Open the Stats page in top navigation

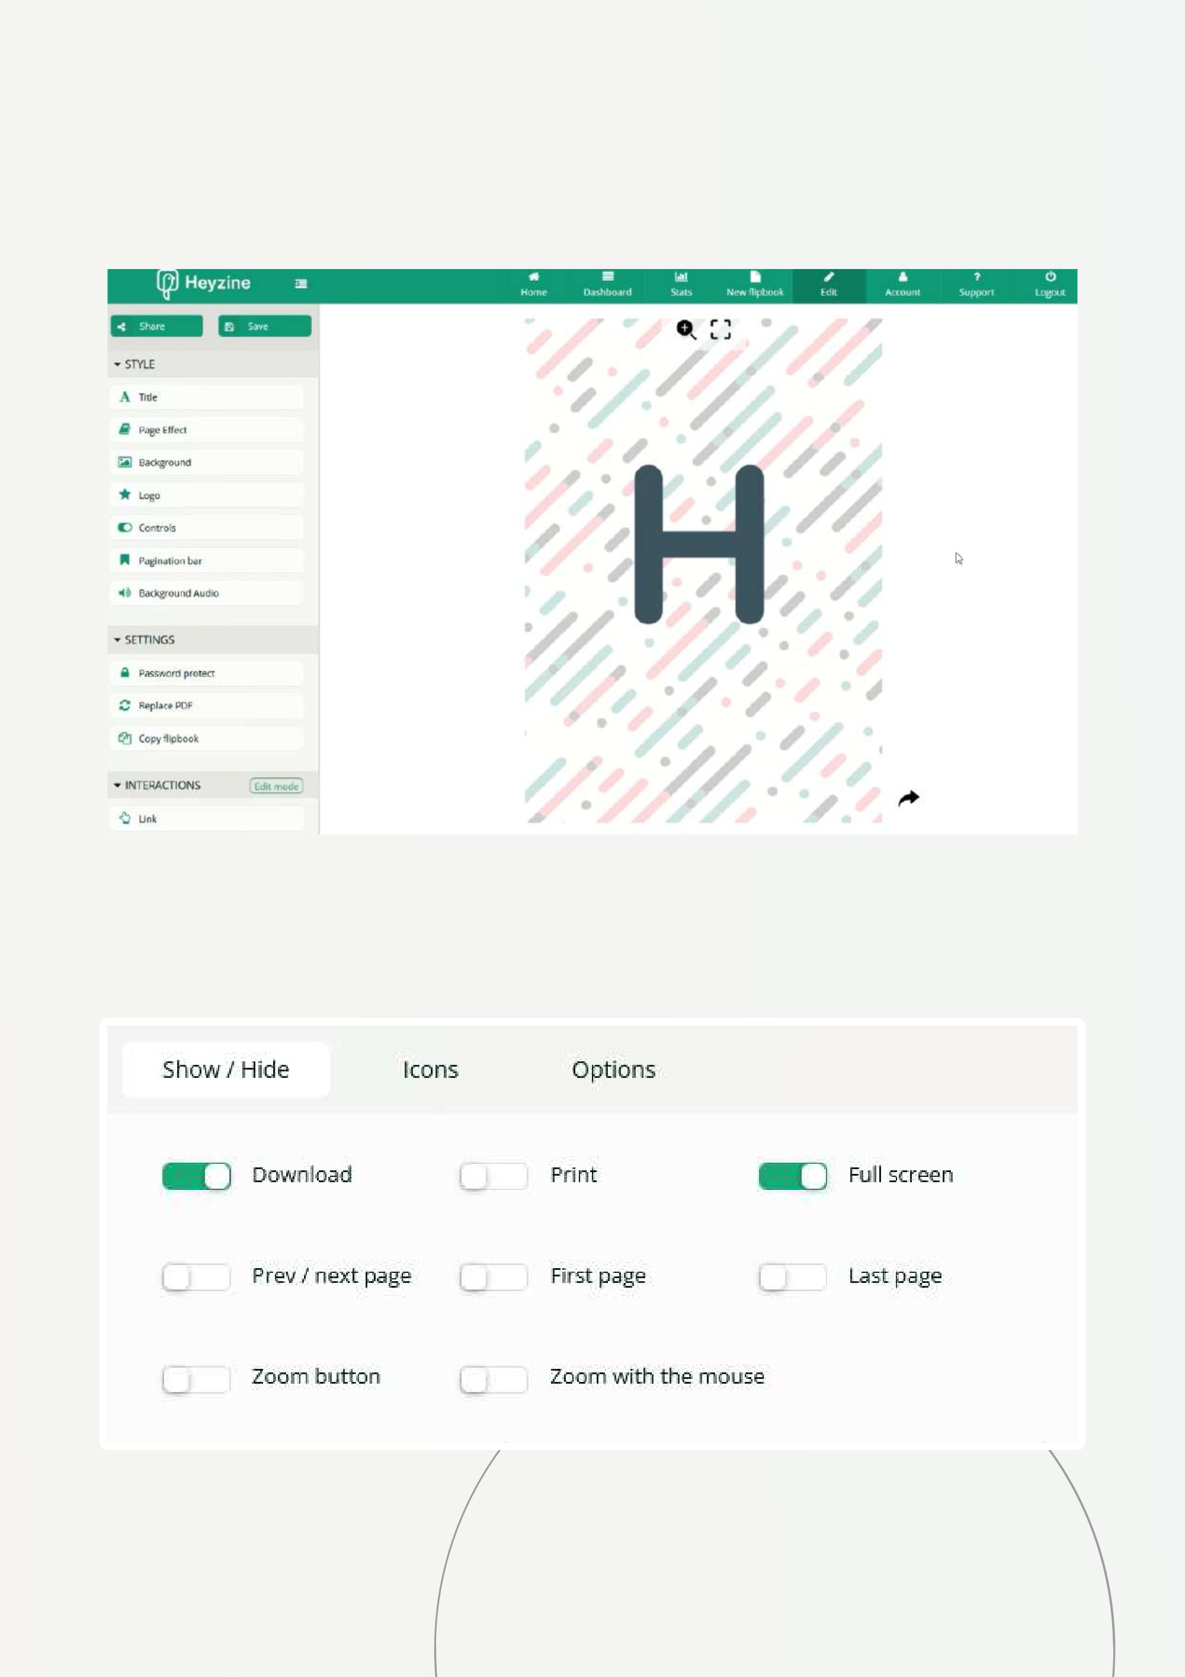(x=680, y=284)
